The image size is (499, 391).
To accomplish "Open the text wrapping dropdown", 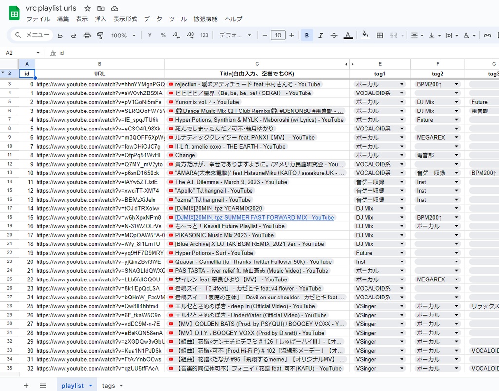I will pyautogui.click(x=452, y=35).
